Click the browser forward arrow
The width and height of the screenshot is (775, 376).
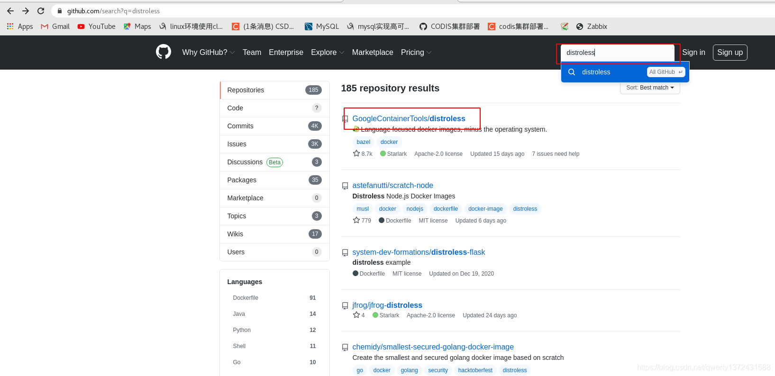tap(26, 10)
